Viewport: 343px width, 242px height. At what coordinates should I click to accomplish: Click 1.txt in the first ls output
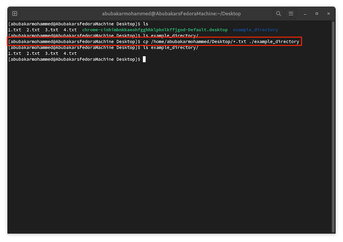(14, 30)
